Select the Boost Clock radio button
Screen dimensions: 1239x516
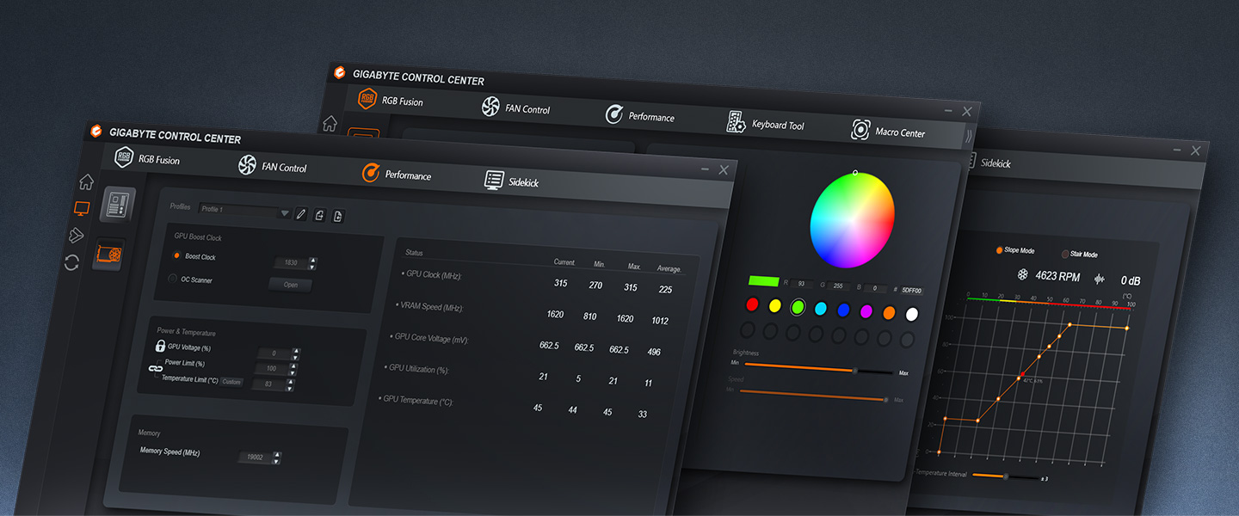(x=176, y=255)
